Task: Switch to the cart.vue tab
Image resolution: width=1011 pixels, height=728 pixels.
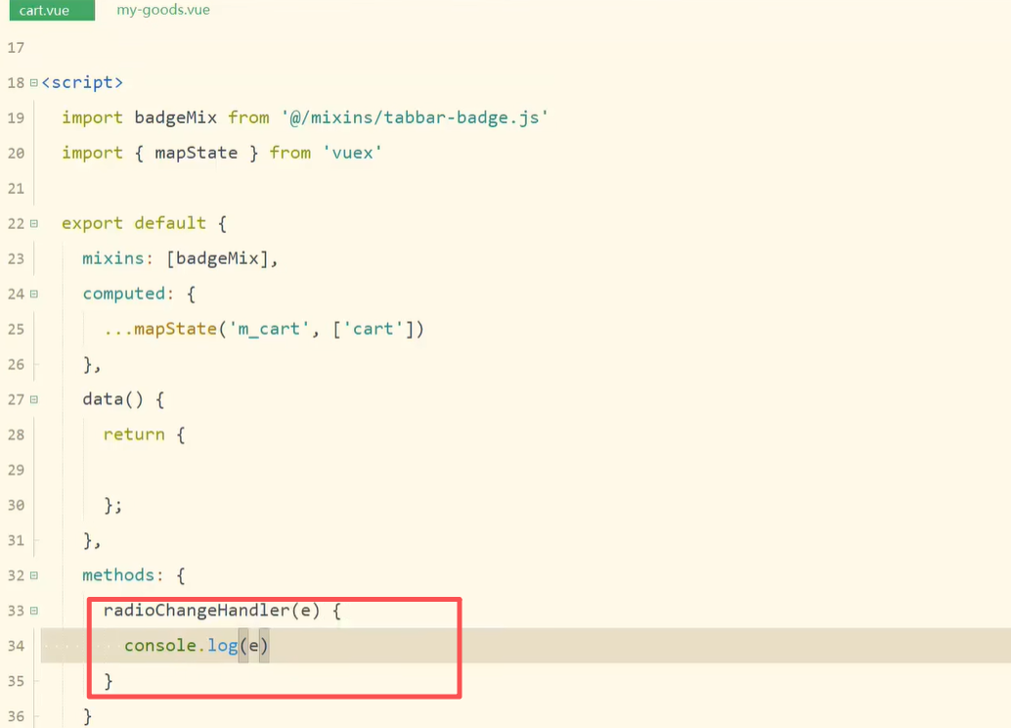Action: click(52, 11)
